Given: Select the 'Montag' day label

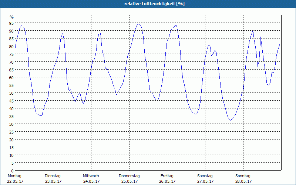Looking at the screenshot, I should pos(14,176).
